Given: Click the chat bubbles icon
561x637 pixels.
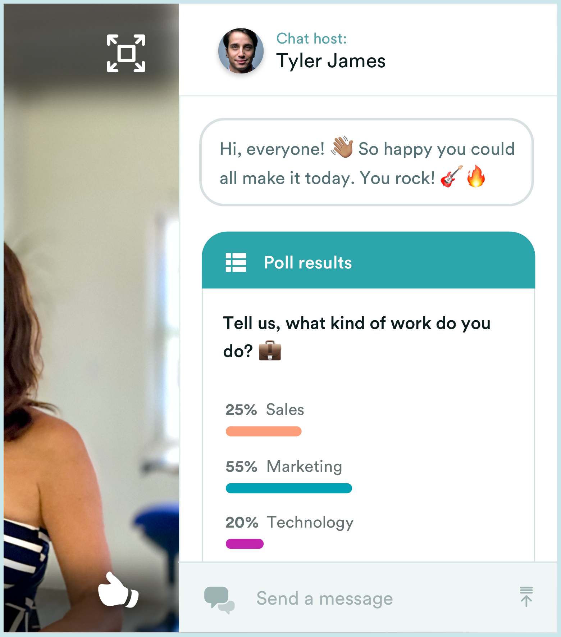Looking at the screenshot, I should (219, 600).
